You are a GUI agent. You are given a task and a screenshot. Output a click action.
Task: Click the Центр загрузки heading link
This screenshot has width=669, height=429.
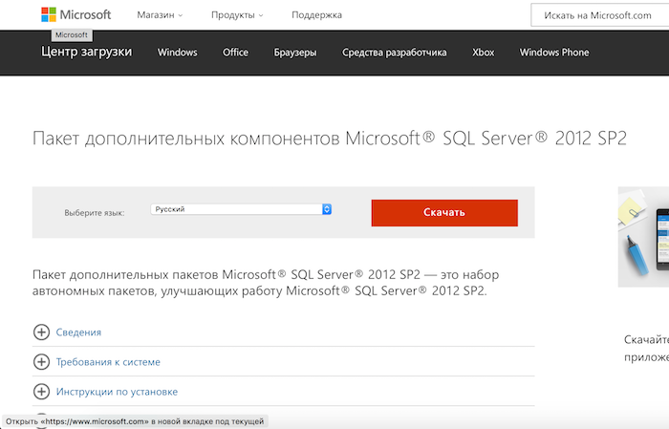(x=87, y=53)
